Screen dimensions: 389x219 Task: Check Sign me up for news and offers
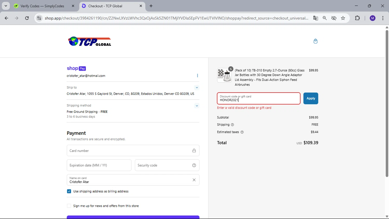coord(69,206)
